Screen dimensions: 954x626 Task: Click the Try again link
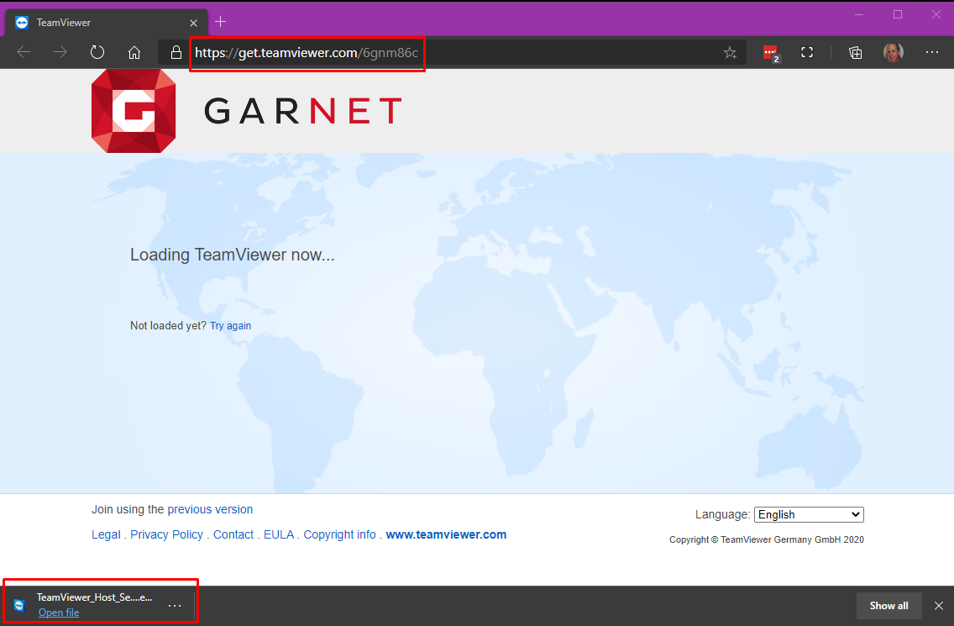coord(230,326)
